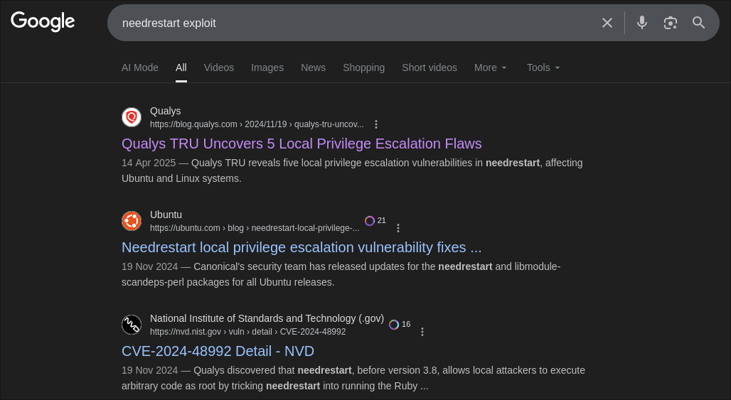This screenshot has width=731, height=400.
Task: Open CVE-2024-48992 Detail - NVD link
Action: tap(218, 351)
